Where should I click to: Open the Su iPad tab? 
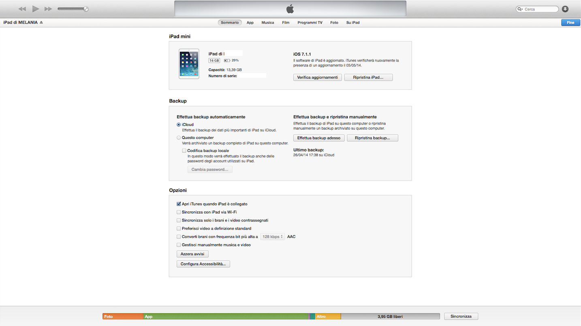point(353,23)
